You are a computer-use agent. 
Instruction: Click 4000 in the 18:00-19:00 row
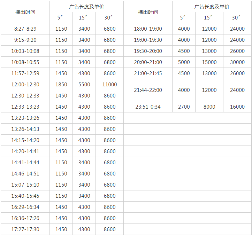(x=184, y=29)
